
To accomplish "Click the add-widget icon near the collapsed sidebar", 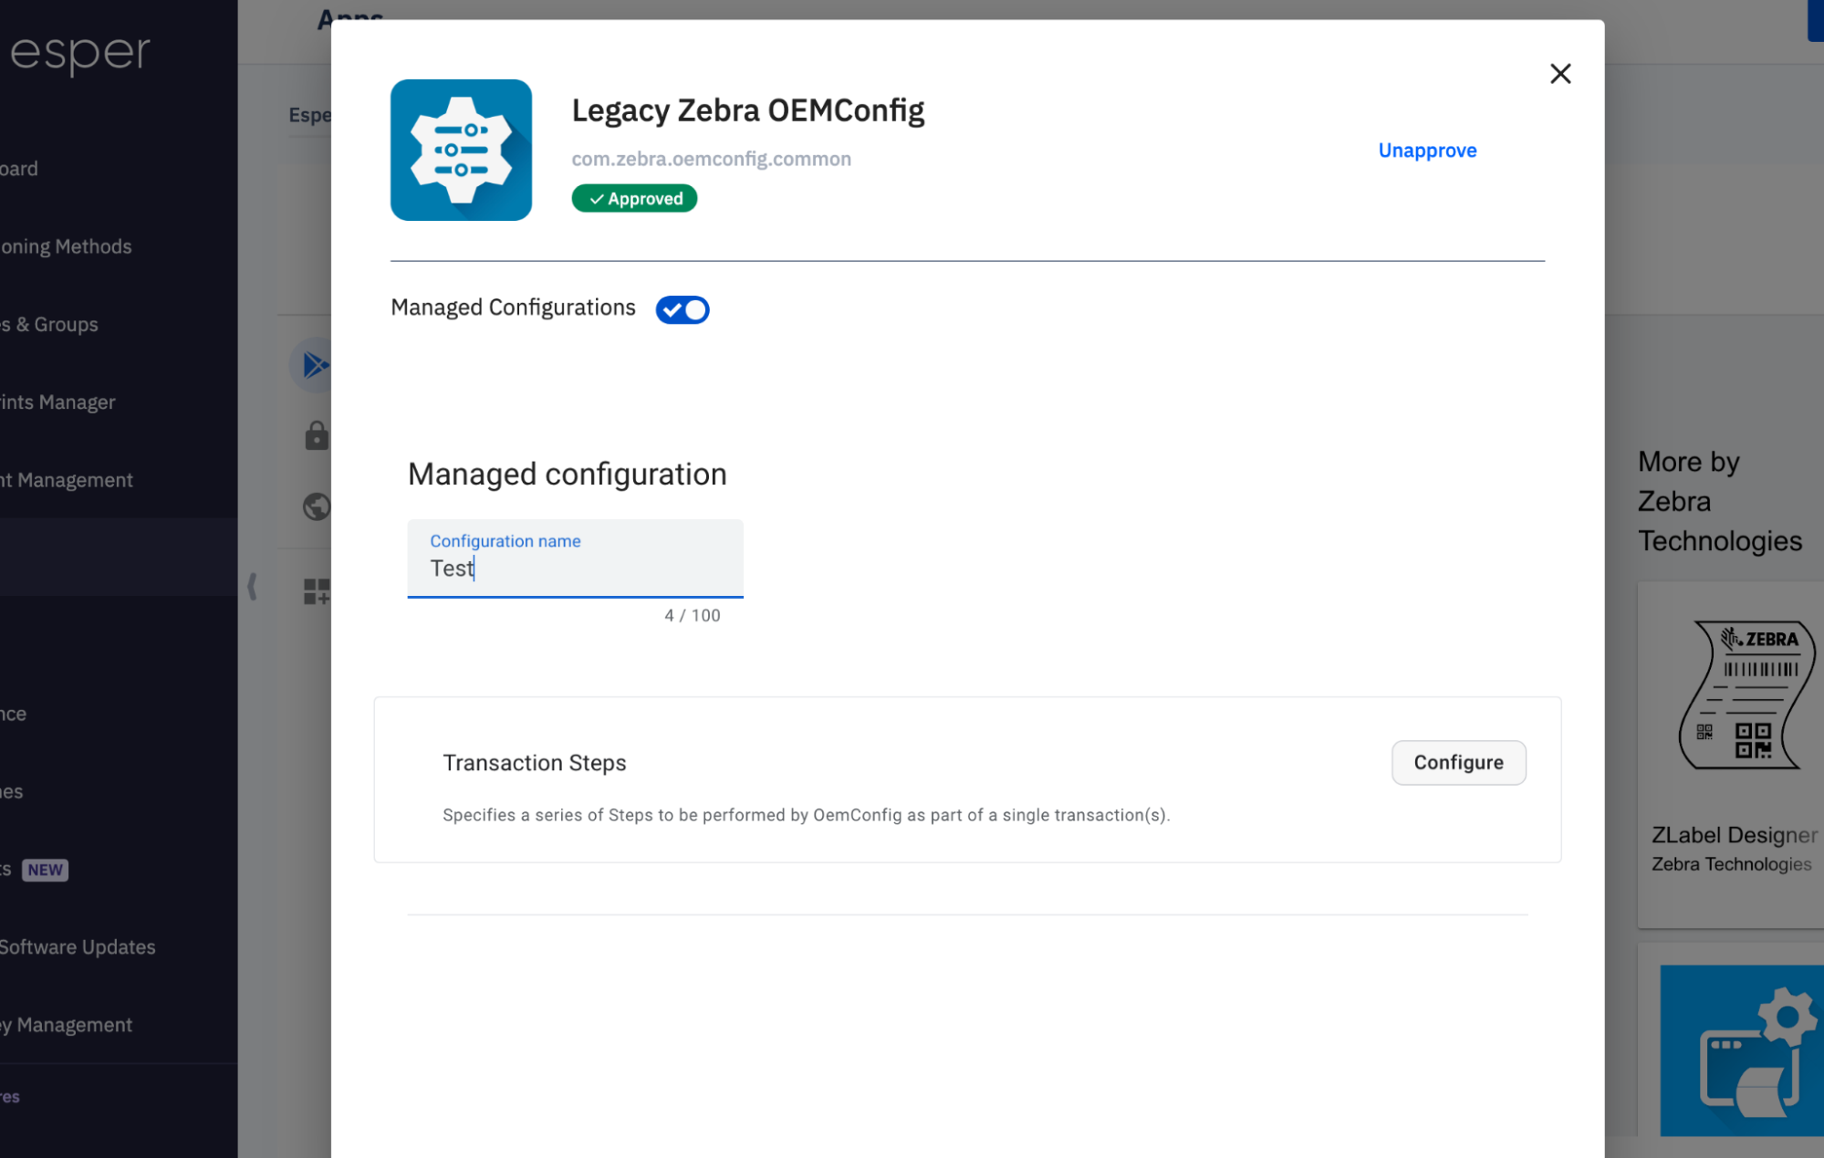I will click(x=315, y=590).
